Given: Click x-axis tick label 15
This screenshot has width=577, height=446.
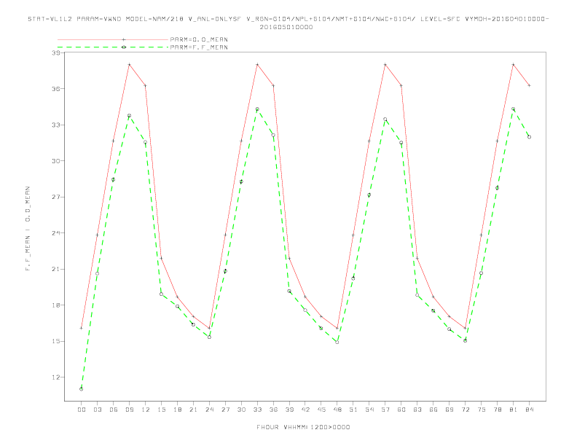Looking at the screenshot, I should click(x=161, y=410).
